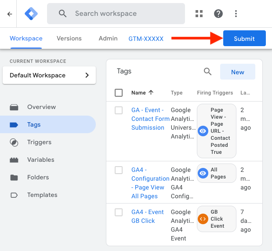This screenshot has width=272, height=251.
Task: Expand the Default Workspace selector
Action: [49, 75]
